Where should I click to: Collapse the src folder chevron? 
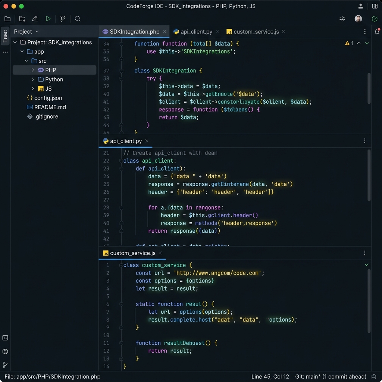click(x=26, y=61)
